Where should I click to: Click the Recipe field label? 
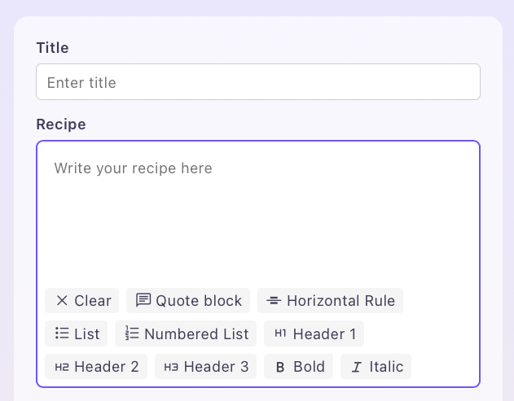(x=61, y=124)
